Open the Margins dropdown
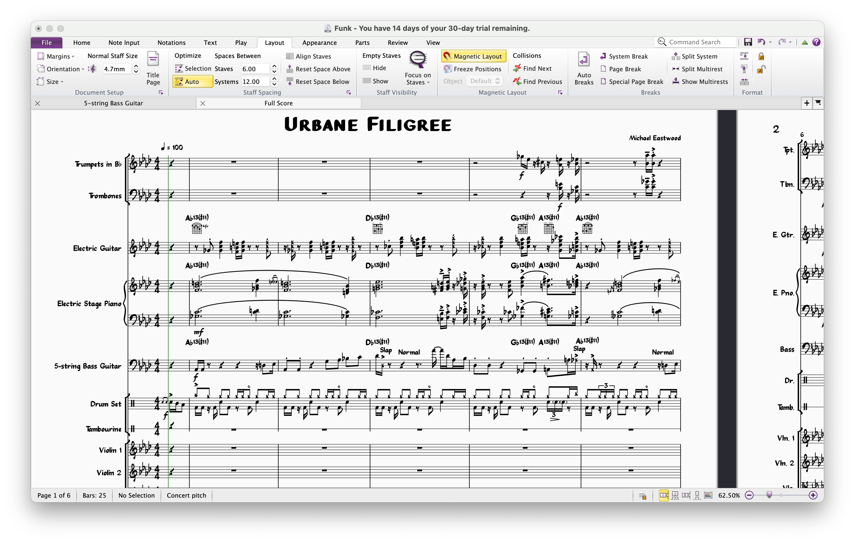 (x=56, y=56)
